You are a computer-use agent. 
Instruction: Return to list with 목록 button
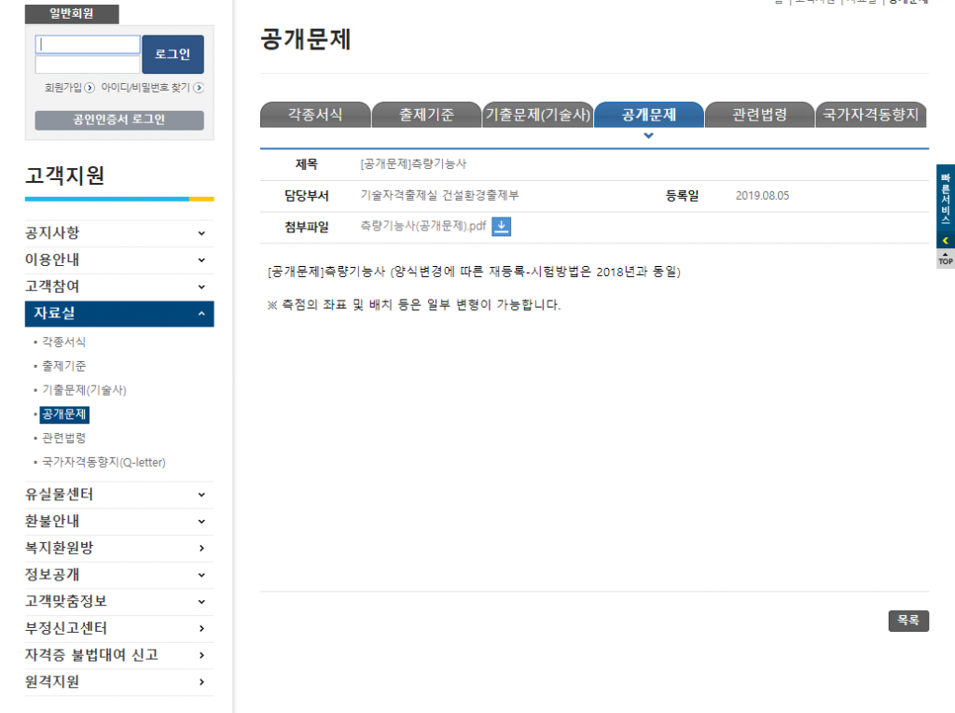tap(908, 621)
